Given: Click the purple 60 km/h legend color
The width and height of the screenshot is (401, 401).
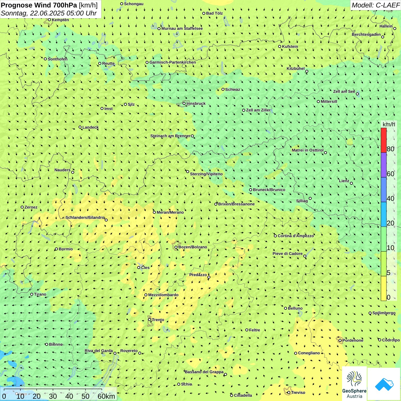Looking at the screenshot, I should 384,165.
